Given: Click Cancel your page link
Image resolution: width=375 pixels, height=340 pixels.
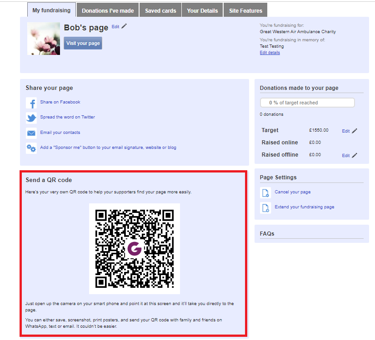Looking at the screenshot, I should click(292, 192).
